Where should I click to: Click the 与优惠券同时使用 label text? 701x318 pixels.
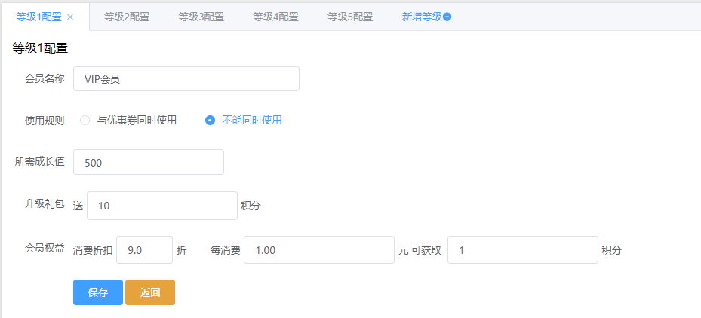coord(137,120)
